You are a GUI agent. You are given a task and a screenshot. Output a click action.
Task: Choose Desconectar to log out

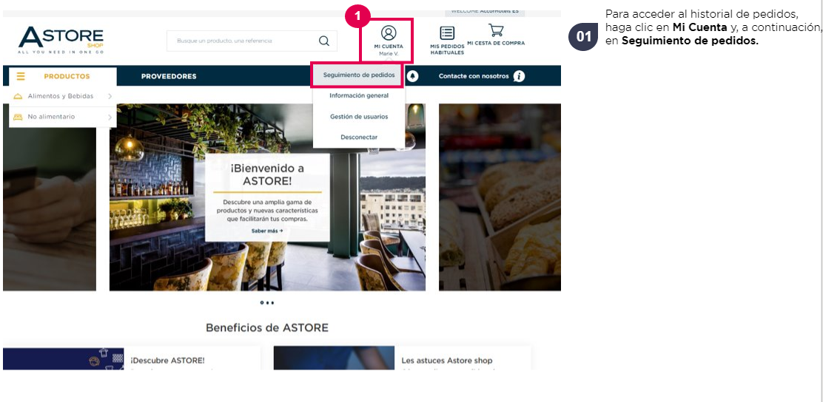point(359,137)
